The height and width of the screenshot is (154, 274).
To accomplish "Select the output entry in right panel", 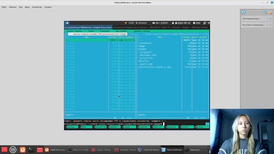I will click(142, 49).
